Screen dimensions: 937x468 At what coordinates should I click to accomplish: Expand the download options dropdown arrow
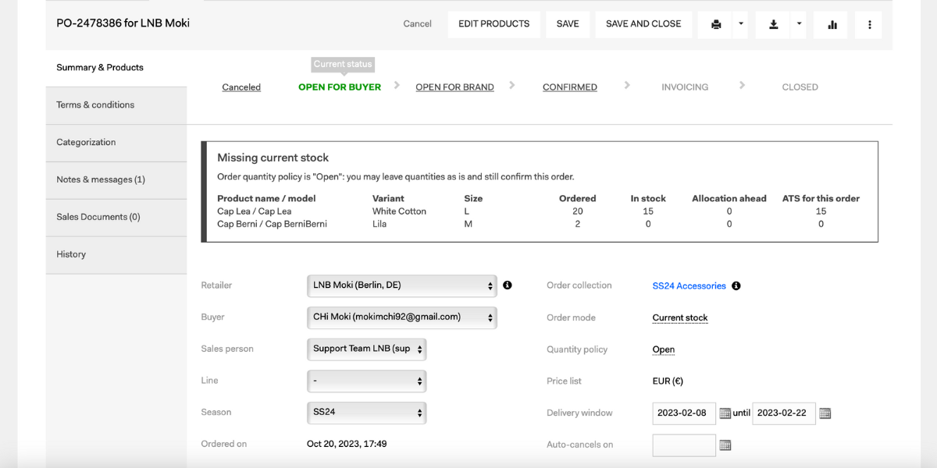799,24
